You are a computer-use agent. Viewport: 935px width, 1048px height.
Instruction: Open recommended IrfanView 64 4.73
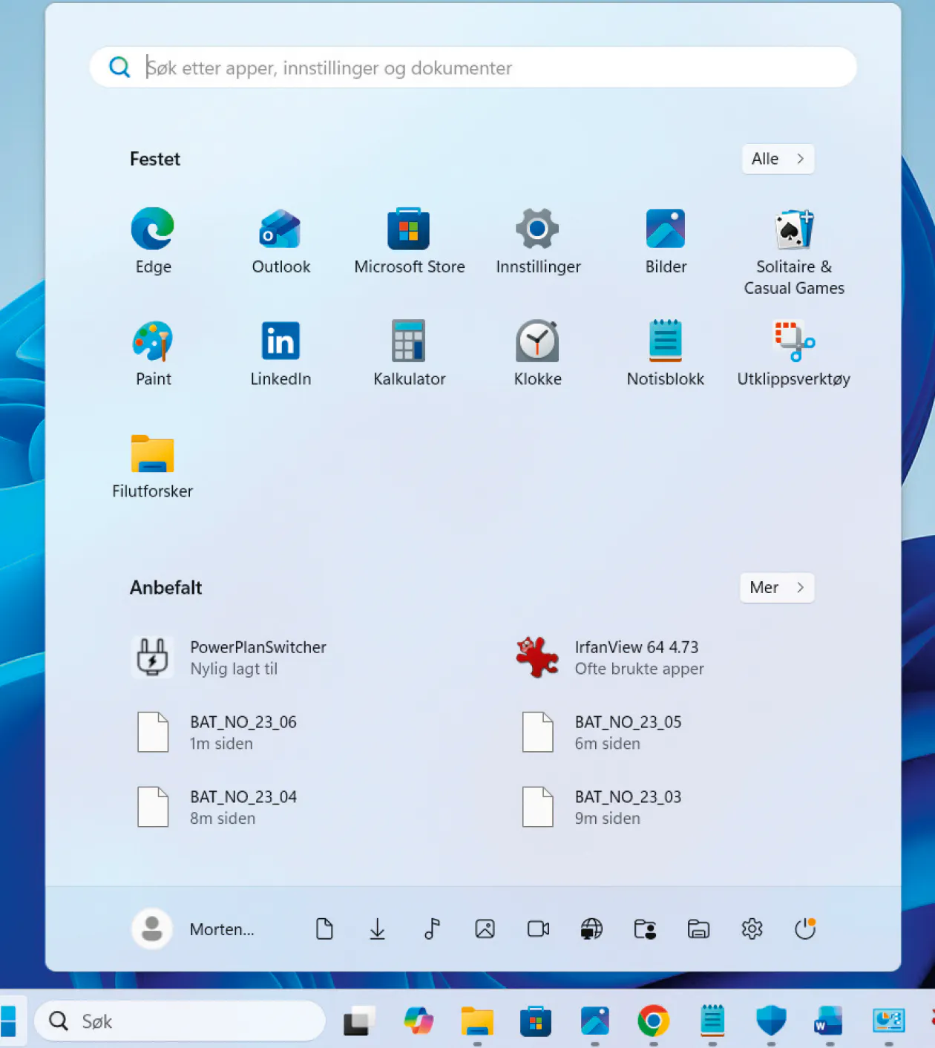point(611,658)
